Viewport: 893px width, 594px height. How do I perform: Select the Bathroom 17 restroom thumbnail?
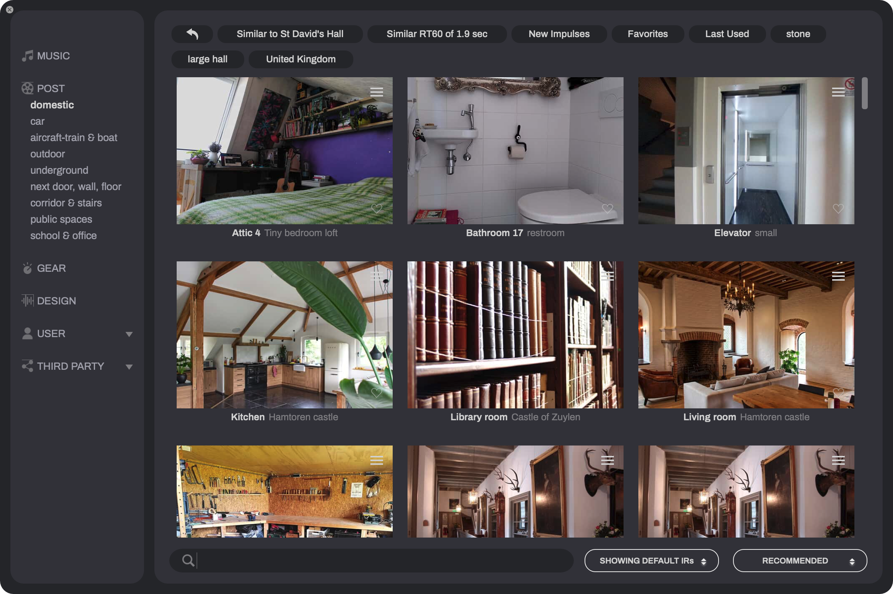click(x=516, y=151)
